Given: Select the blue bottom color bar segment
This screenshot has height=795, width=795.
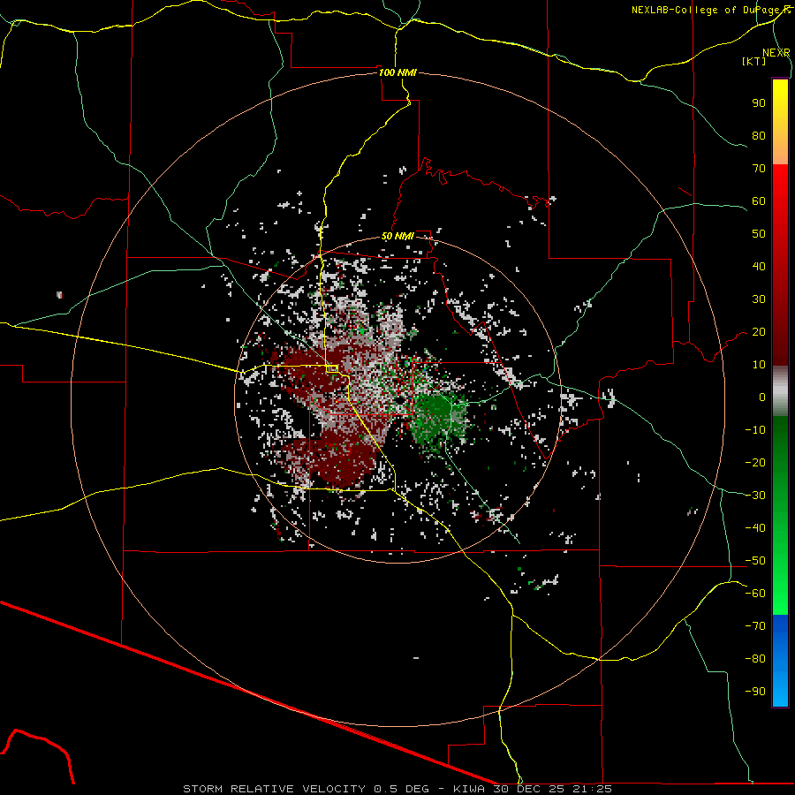Looking at the screenshot, I should (x=780, y=660).
